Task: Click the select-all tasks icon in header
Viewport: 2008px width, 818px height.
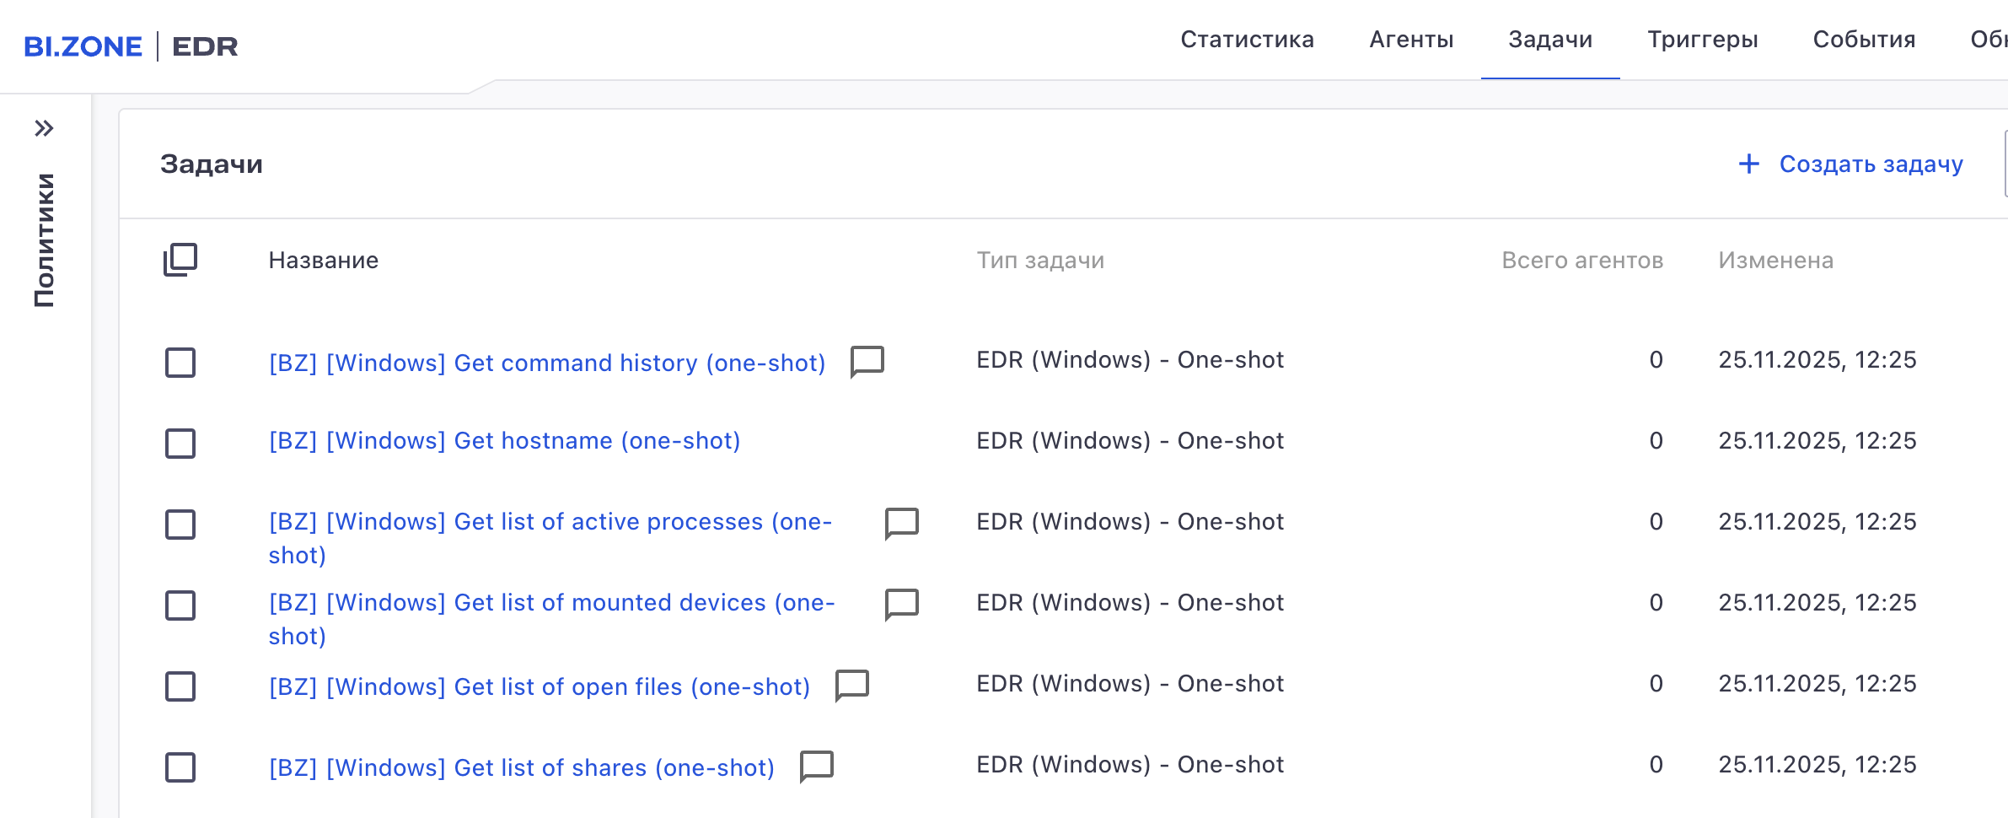Action: click(x=180, y=260)
